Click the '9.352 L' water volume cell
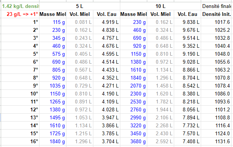233x147 pixels. tap(187, 46)
